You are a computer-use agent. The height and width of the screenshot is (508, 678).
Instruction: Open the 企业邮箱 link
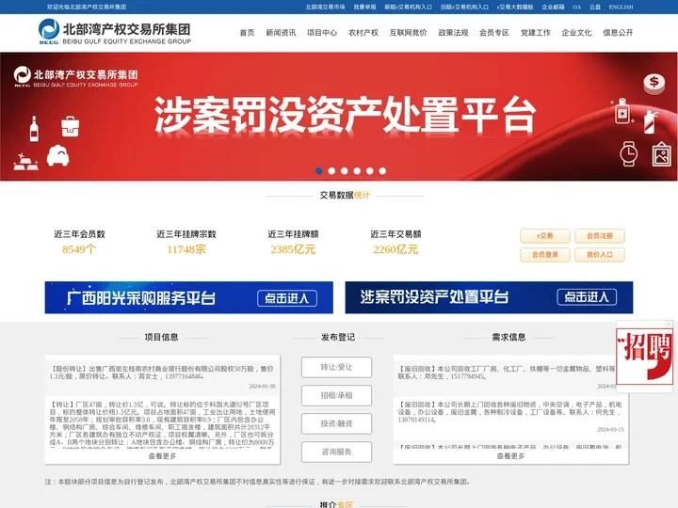pos(553,7)
